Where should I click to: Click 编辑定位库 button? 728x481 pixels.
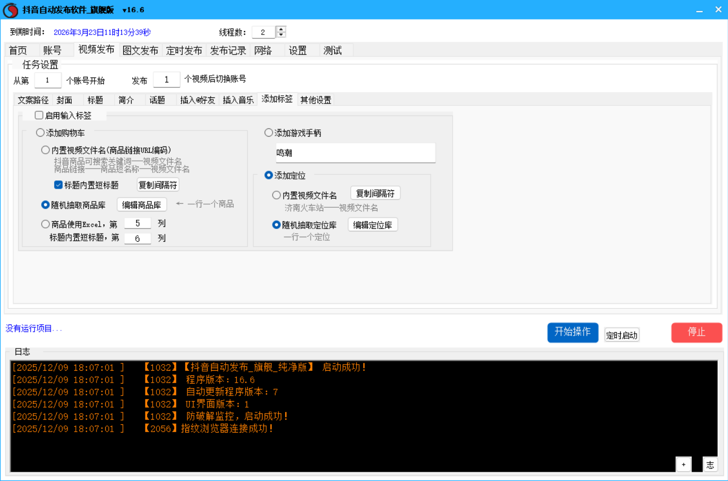(373, 225)
